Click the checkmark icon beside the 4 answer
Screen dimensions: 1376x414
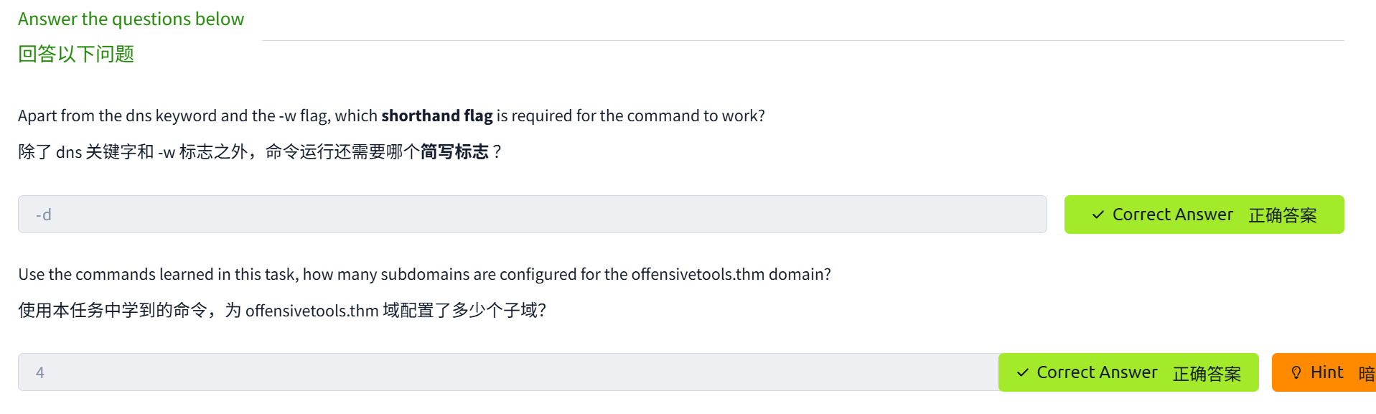coord(1022,372)
